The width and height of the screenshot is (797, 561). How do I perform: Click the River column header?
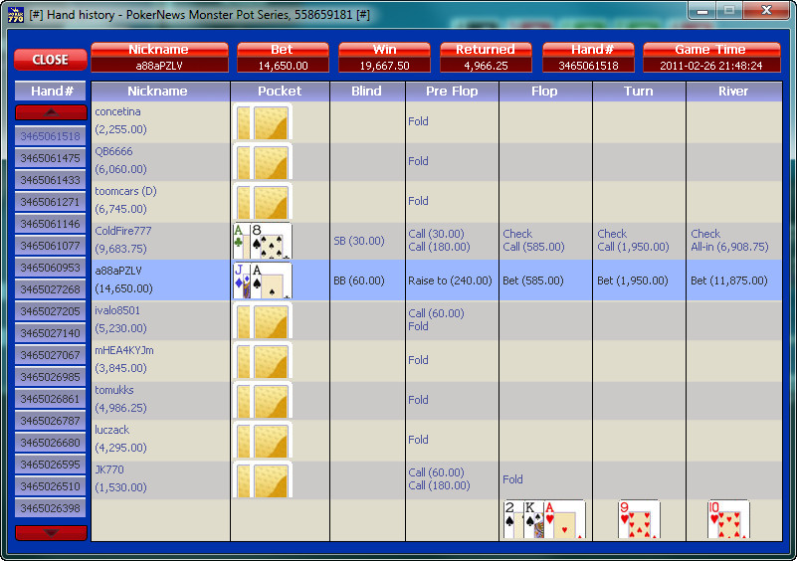click(x=733, y=91)
